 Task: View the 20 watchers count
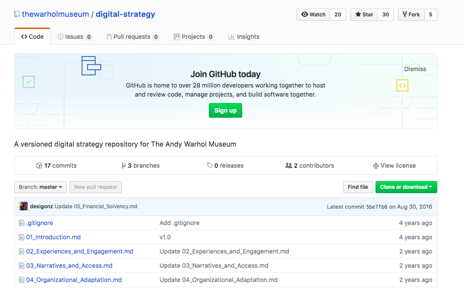338,15
